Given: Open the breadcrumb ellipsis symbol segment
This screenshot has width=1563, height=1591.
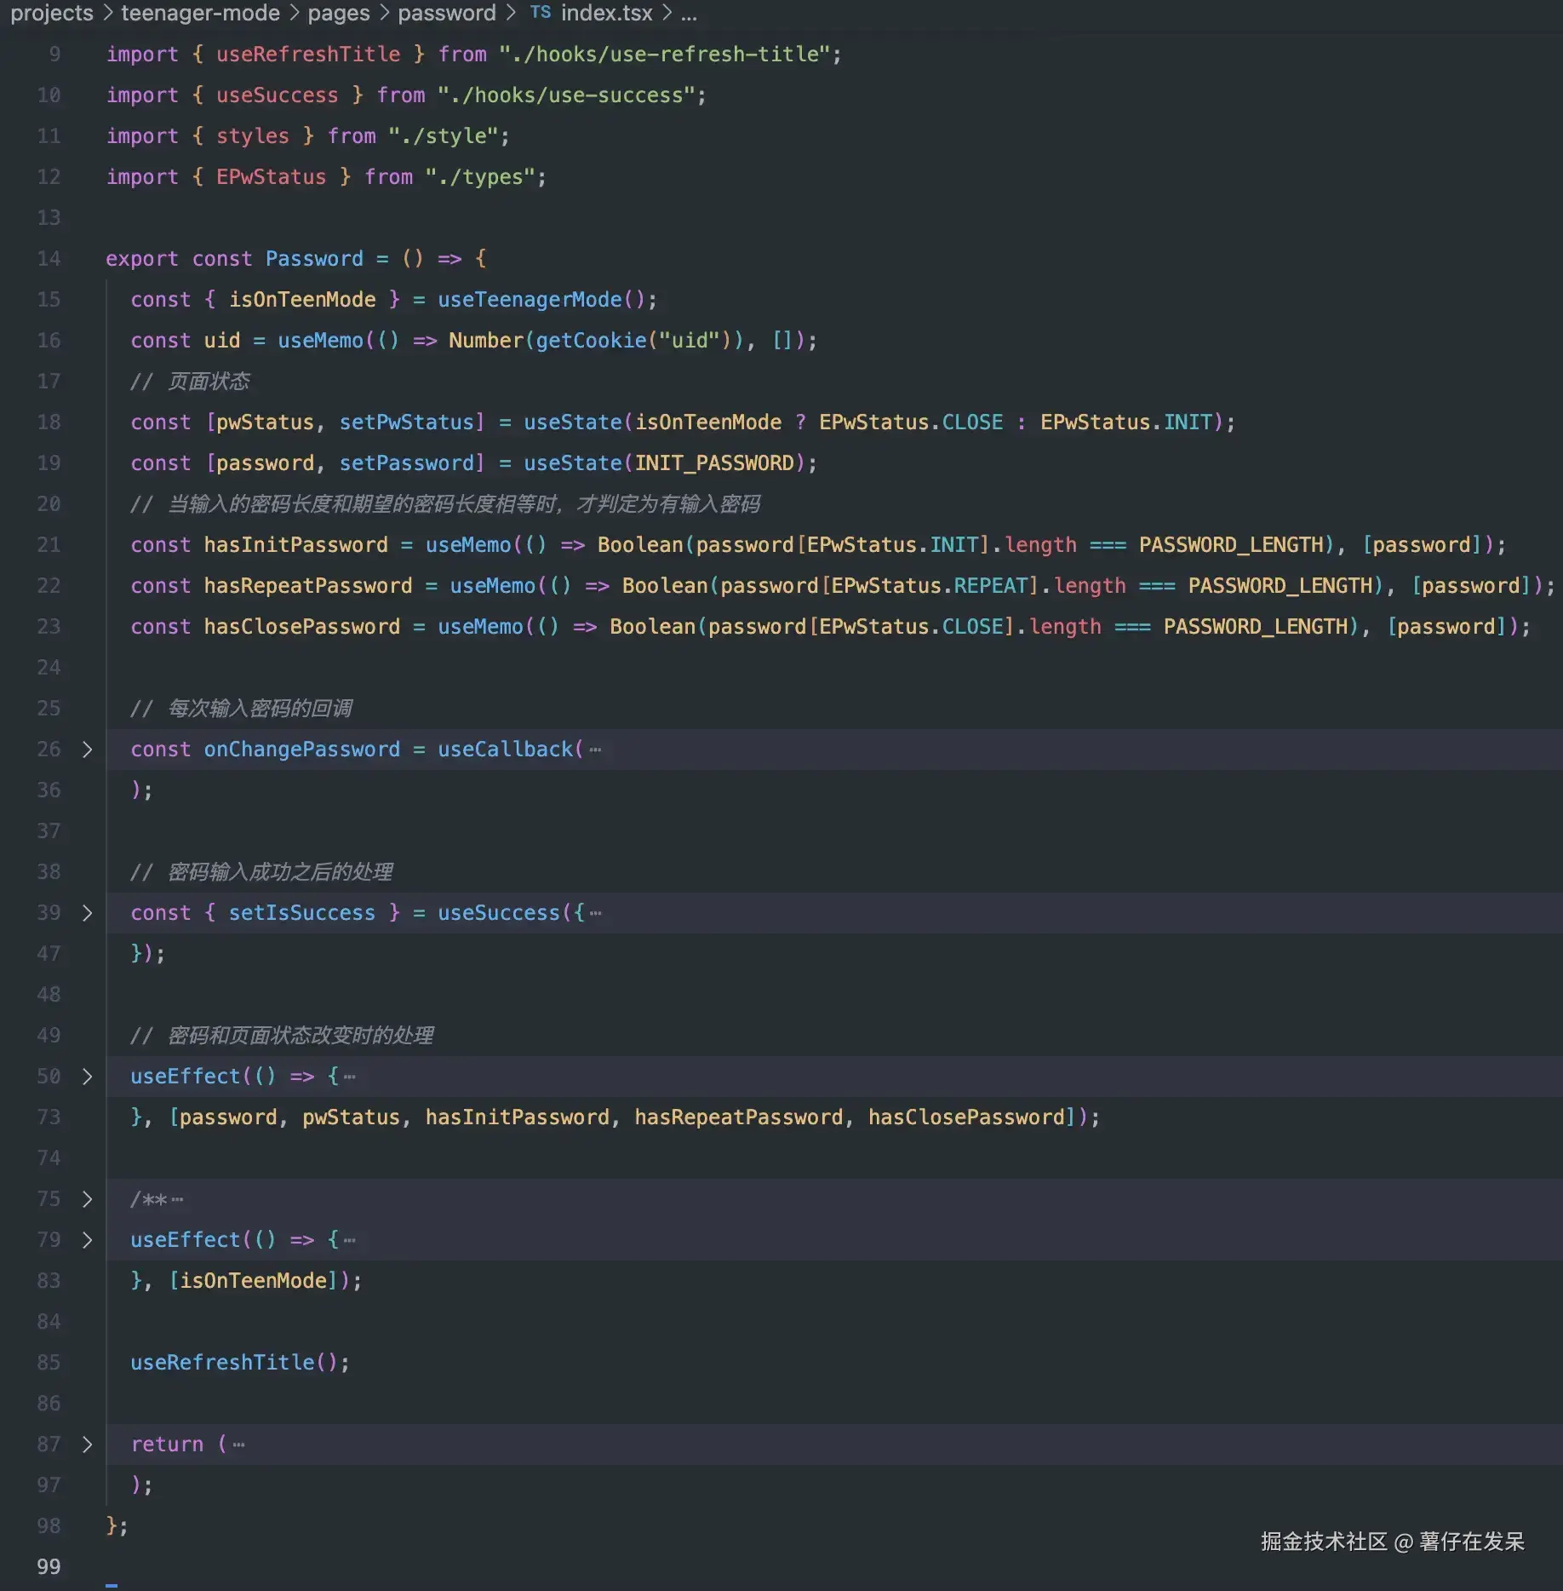Looking at the screenshot, I should click(689, 14).
